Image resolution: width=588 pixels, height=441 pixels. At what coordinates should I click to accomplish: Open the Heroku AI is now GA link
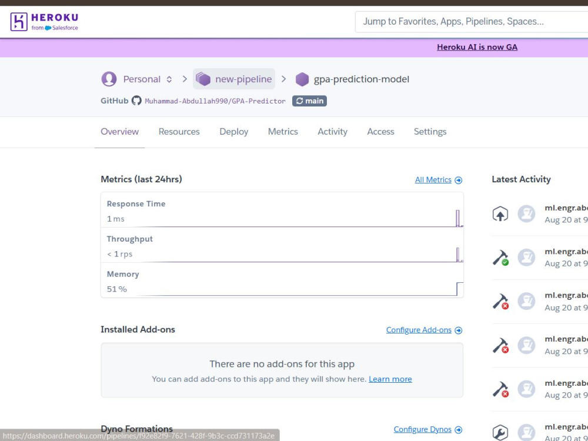coord(477,47)
